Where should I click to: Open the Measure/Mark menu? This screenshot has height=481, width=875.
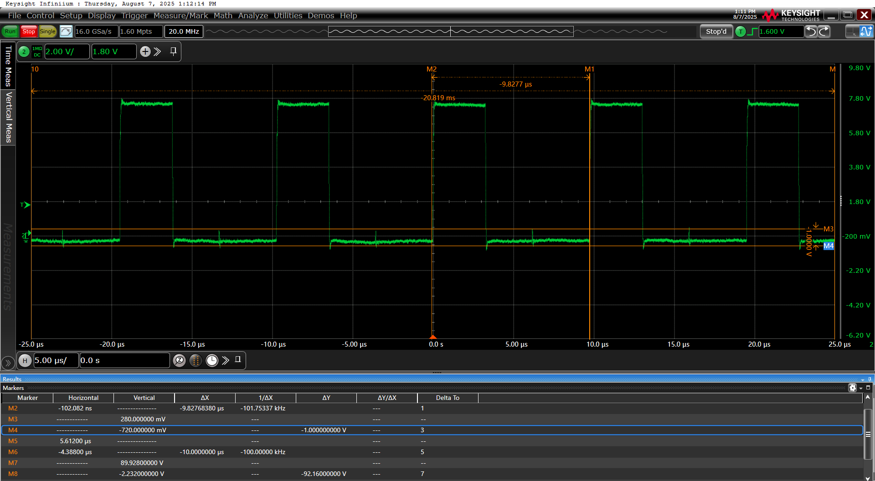click(180, 15)
